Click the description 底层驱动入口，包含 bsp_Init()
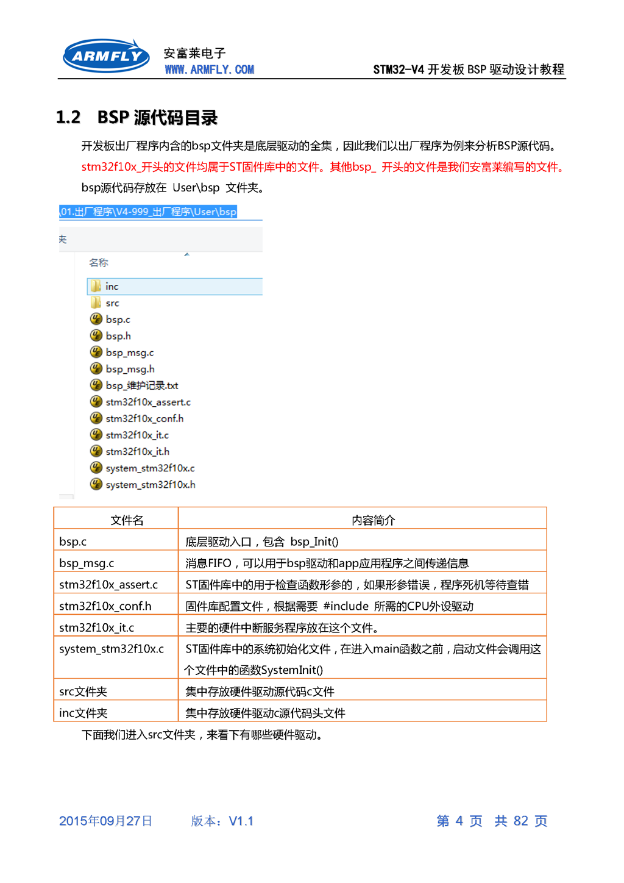This screenshot has height=883, width=624. [262, 542]
